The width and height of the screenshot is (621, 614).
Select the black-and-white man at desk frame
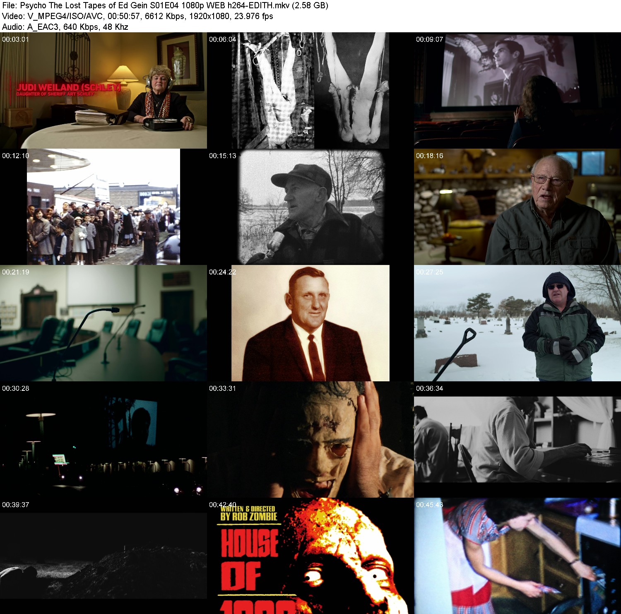click(x=517, y=440)
